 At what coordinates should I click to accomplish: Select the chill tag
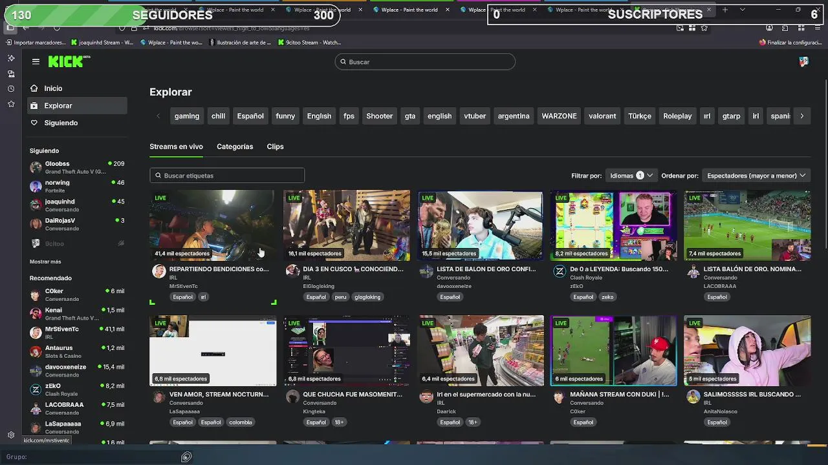tap(218, 116)
